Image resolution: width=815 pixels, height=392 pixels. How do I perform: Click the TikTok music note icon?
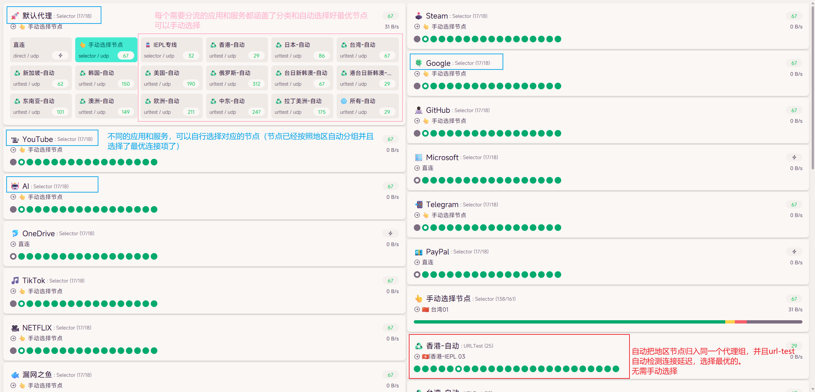[15, 281]
